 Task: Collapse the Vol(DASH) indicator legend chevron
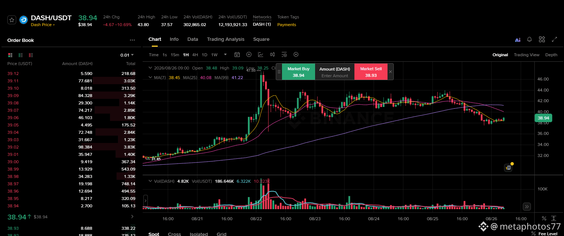click(x=150, y=181)
